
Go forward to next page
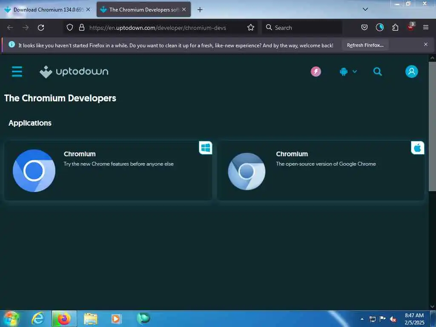(25, 28)
